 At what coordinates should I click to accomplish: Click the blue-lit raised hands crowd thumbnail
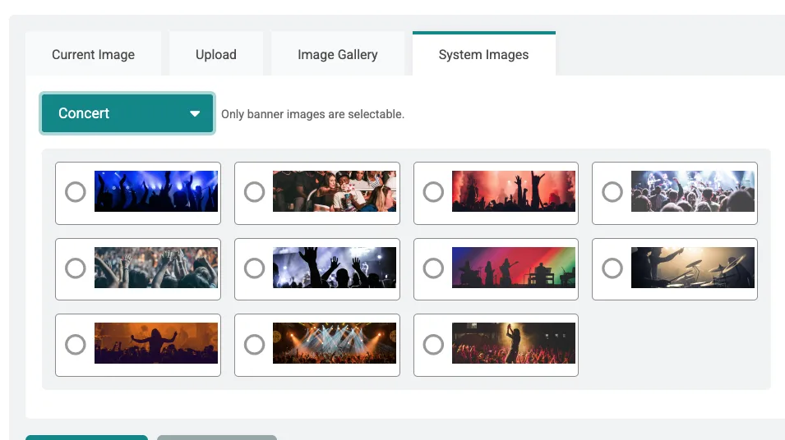point(156,191)
